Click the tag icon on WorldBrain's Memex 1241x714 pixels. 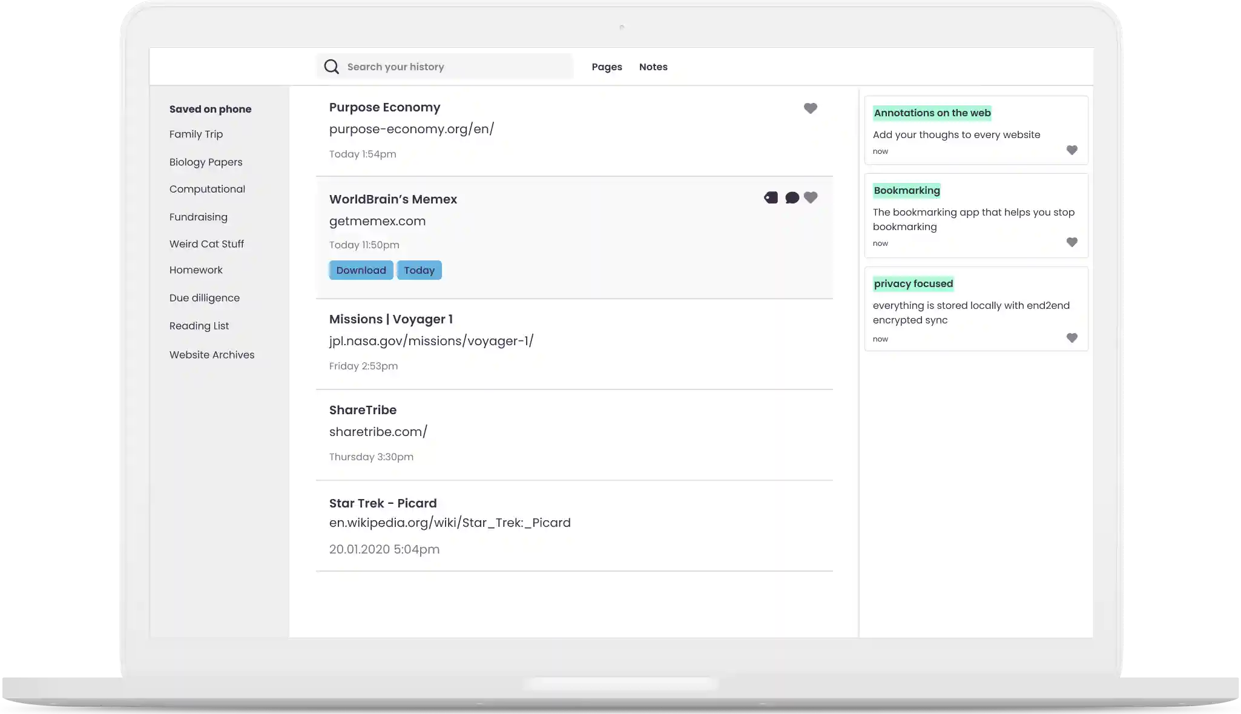pos(771,197)
